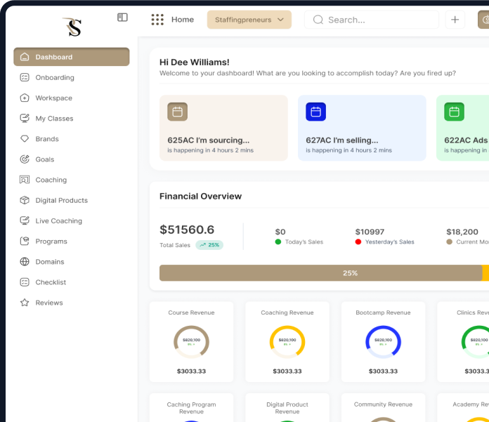Click the green calendar icon on 622AC card
This screenshot has height=422, width=489.
(x=454, y=112)
